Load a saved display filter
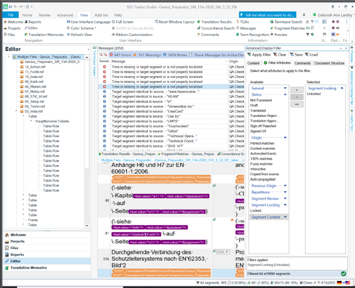 click(311, 55)
